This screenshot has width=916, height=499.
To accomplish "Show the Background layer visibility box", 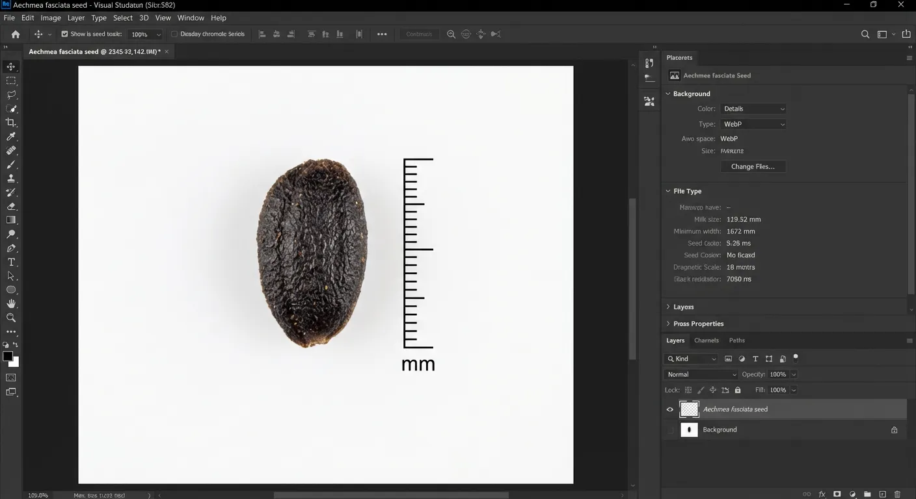I will coord(670,429).
